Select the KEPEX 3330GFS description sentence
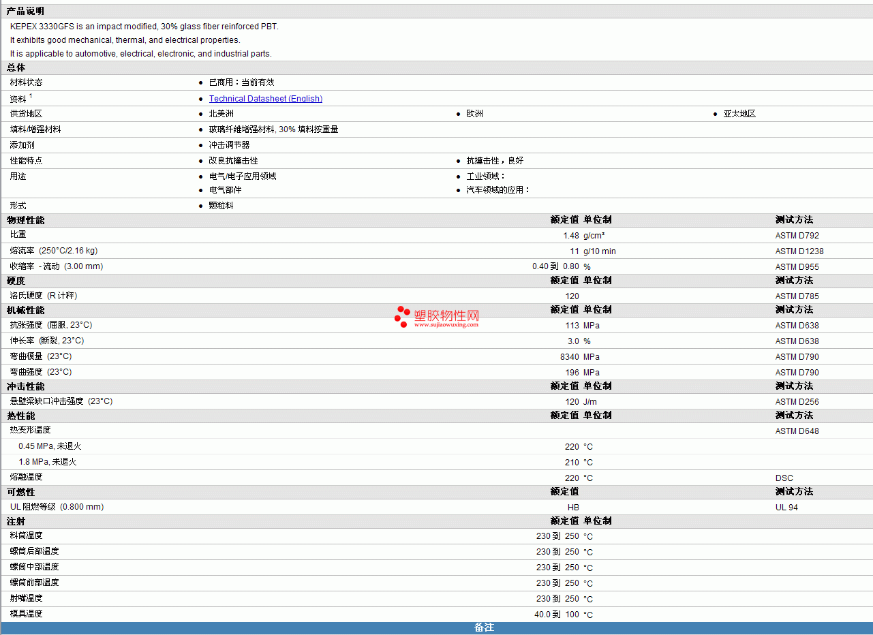 point(144,27)
